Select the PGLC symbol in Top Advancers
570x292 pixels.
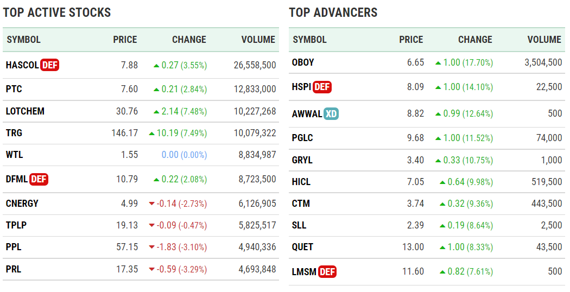(302, 138)
